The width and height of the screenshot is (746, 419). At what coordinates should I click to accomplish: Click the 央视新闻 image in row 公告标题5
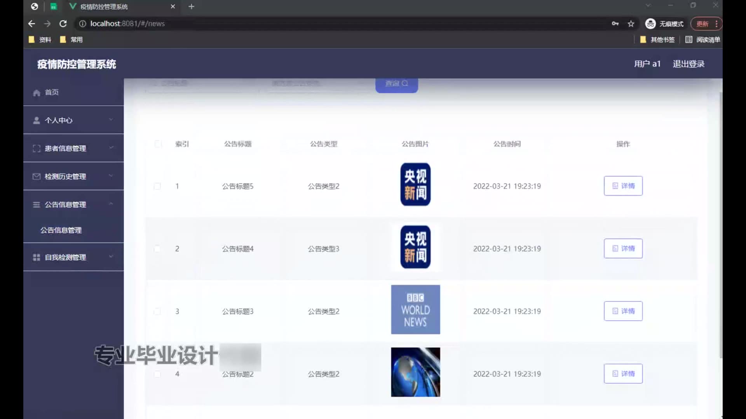point(415,184)
